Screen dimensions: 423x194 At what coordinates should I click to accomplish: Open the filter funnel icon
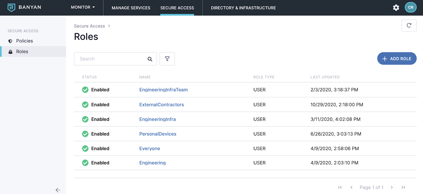coord(167,59)
